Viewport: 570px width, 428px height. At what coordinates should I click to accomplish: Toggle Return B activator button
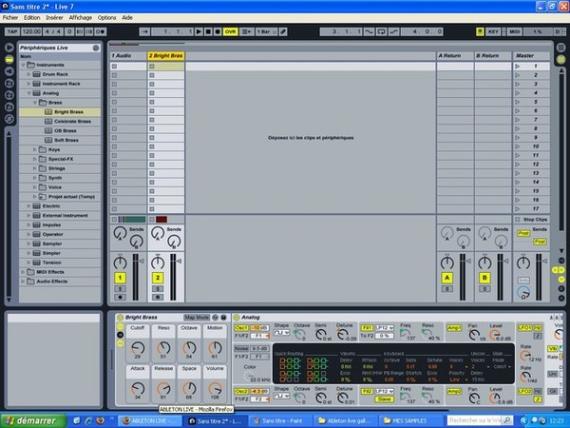point(484,278)
